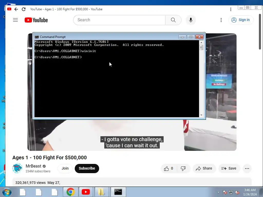Go to YouTube home via logo

point(36,20)
